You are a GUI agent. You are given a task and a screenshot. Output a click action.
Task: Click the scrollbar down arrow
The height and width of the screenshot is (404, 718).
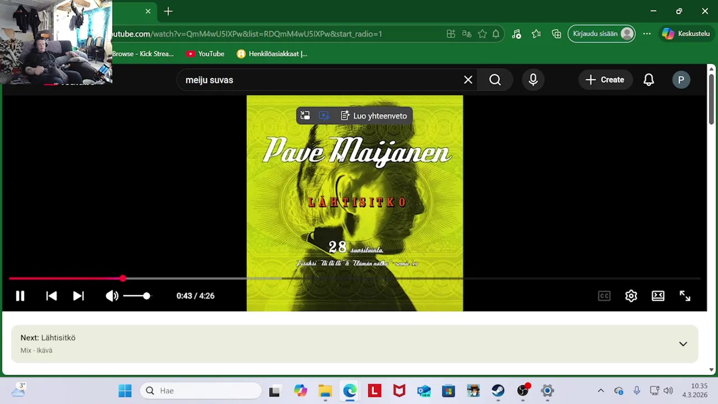[x=711, y=370]
